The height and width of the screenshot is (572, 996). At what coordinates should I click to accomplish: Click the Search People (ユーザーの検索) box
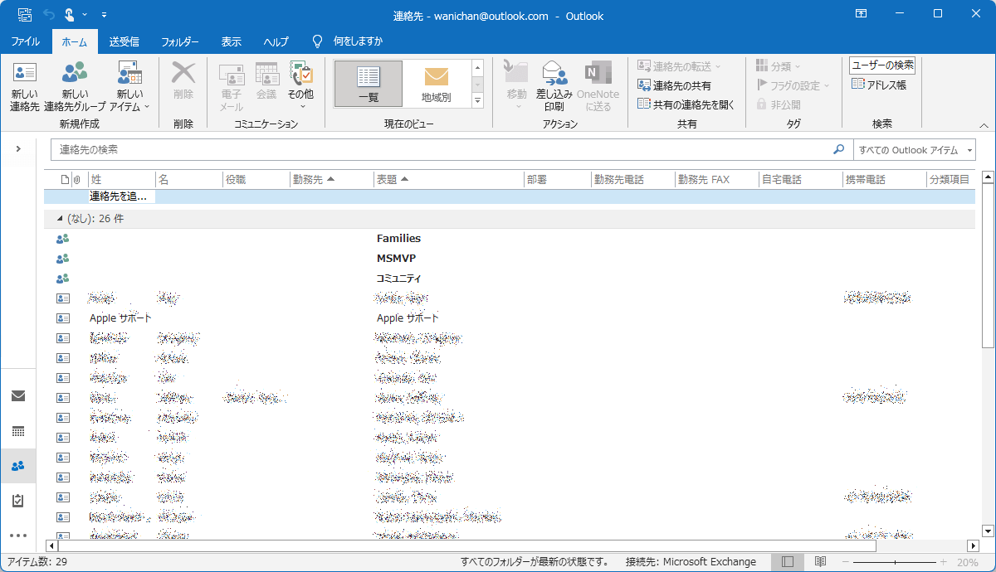[x=882, y=65]
